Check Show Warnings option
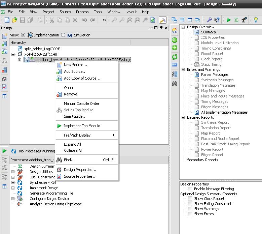This screenshot has width=262, height=234. 190,209
